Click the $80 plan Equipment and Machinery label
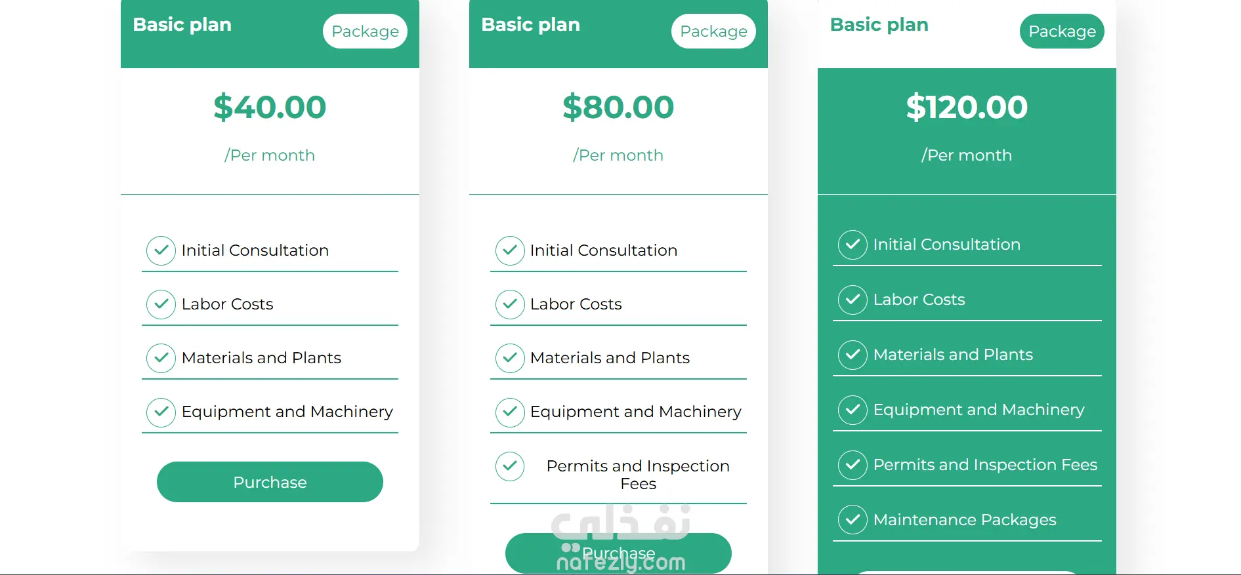 tap(635, 412)
